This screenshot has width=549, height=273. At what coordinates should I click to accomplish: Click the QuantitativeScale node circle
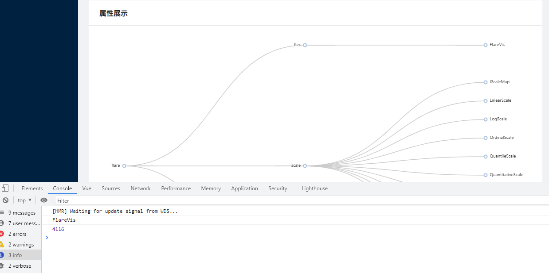[486, 175]
